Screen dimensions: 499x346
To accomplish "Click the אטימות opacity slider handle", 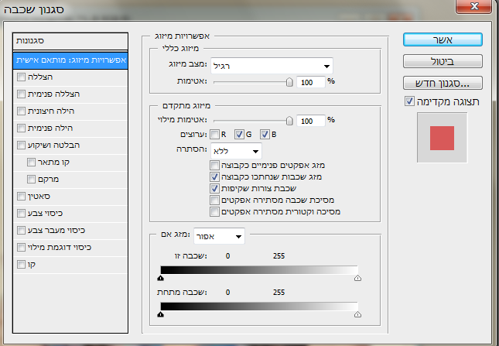I will pos(289,82).
